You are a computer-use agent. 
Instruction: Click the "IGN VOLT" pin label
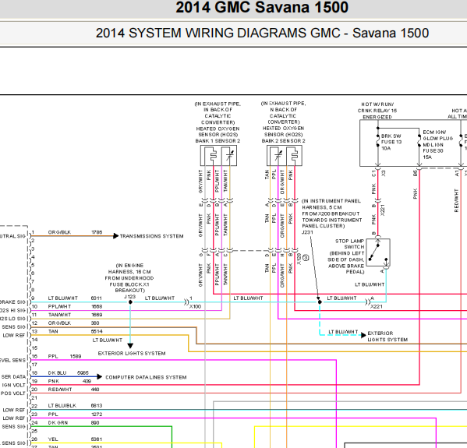[x=14, y=385]
